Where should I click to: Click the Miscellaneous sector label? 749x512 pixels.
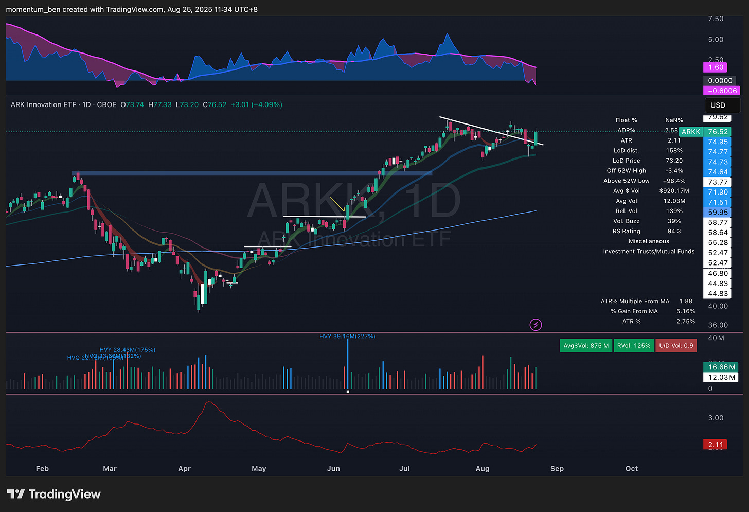(x=649, y=241)
